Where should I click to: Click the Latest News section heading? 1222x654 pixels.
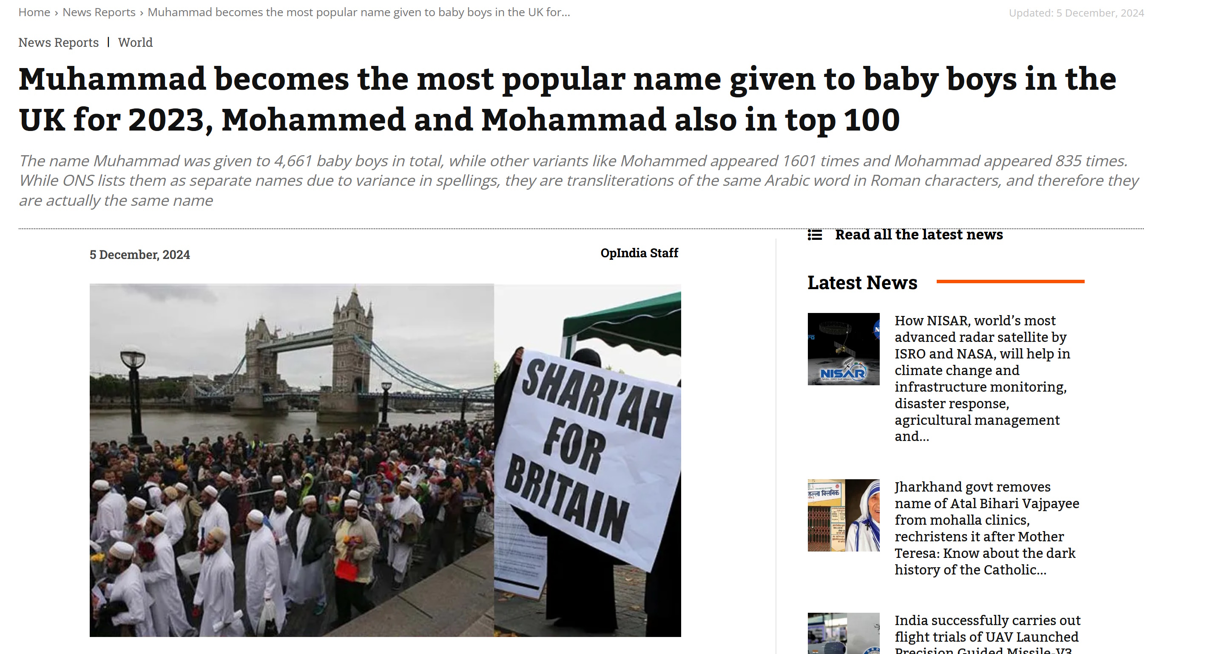pyautogui.click(x=862, y=283)
